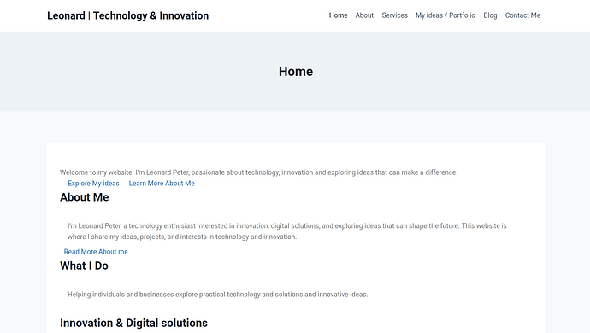Click the sentence 'Helping individuals and businesses explore'
This screenshot has width=590, height=333.
pos(217,295)
